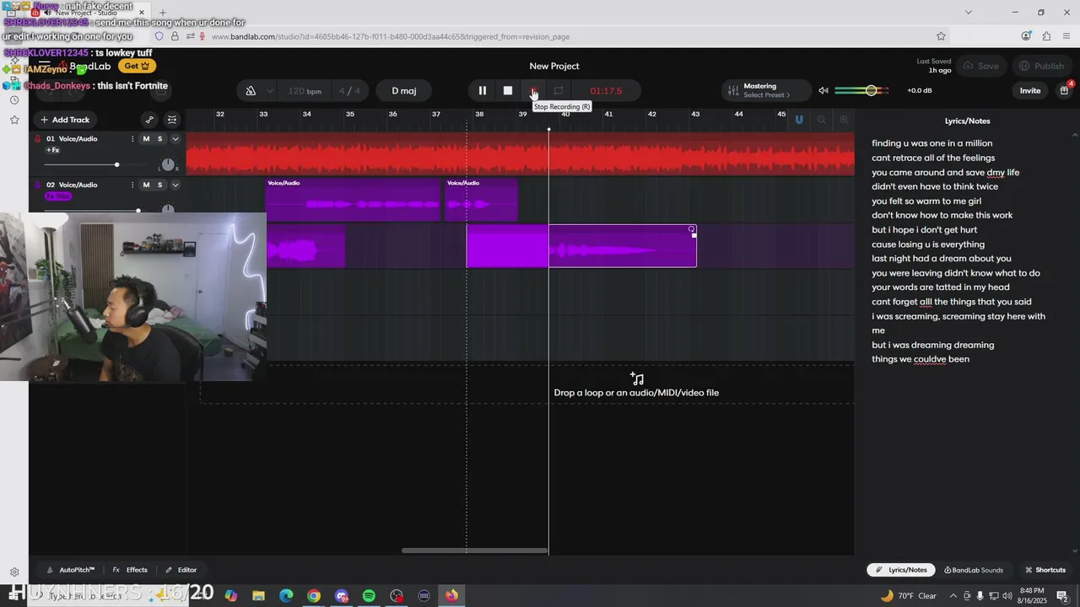Toggle the loop cycle button
Screen dimensions: 1080x607
(x=559, y=90)
